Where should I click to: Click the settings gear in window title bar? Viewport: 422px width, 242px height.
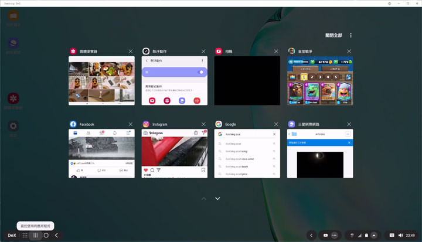pyautogui.click(x=389, y=4)
